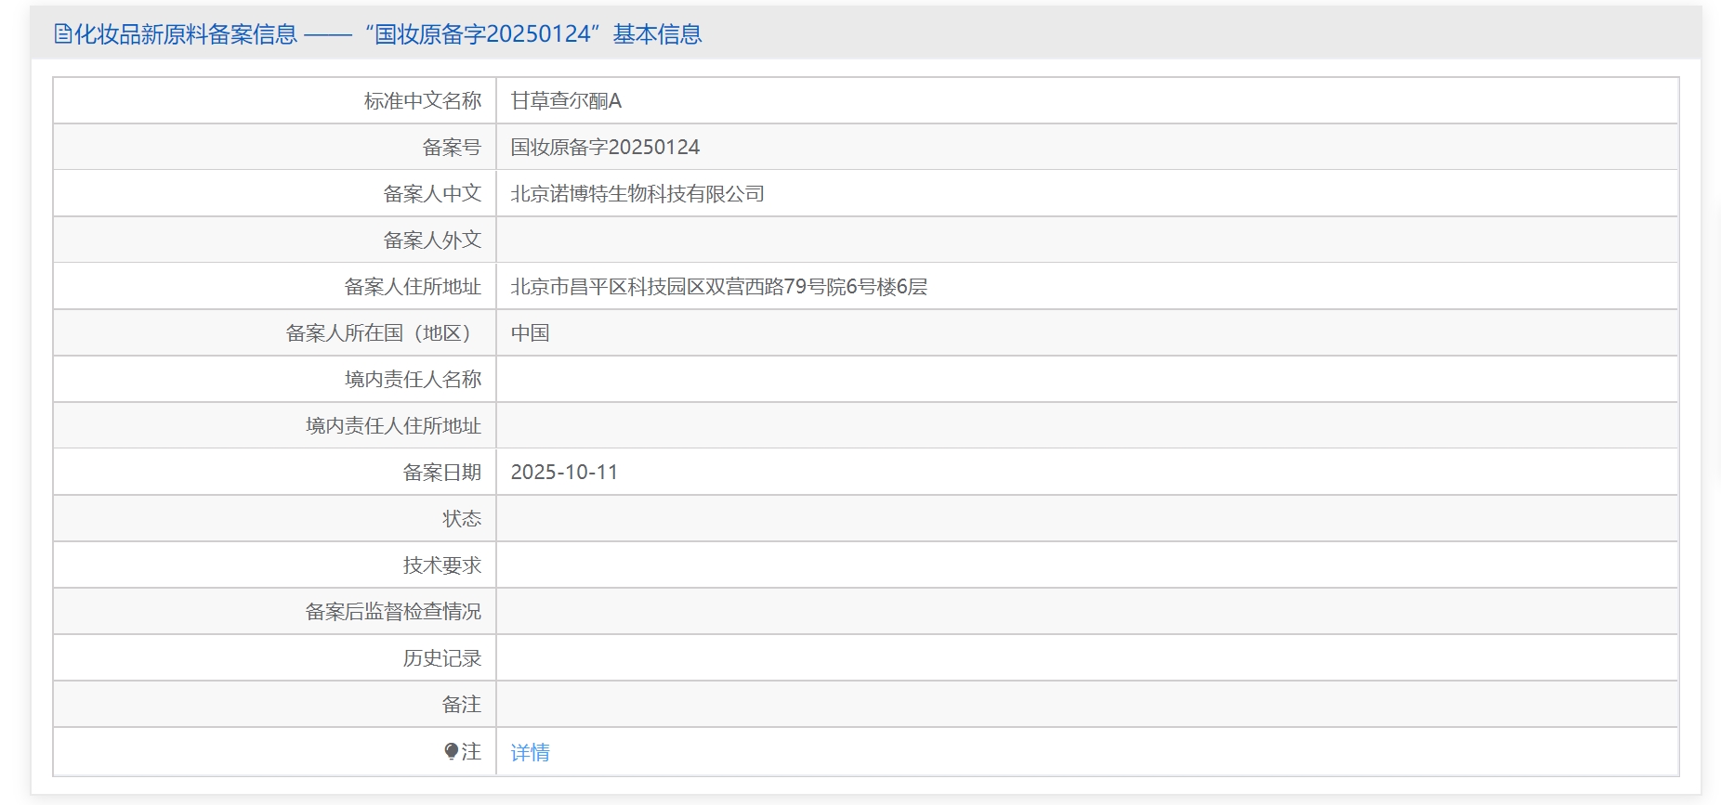
Task: Click the filing date 2025-10-11
Action: point(564,472)
